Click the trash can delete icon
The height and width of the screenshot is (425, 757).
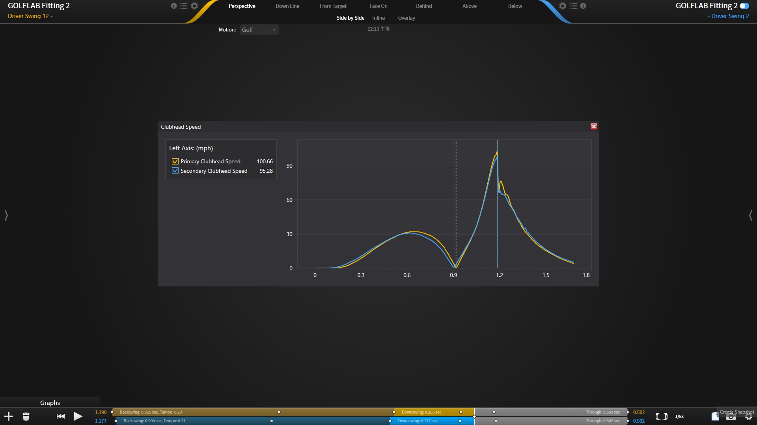click(x=26, y=416)
